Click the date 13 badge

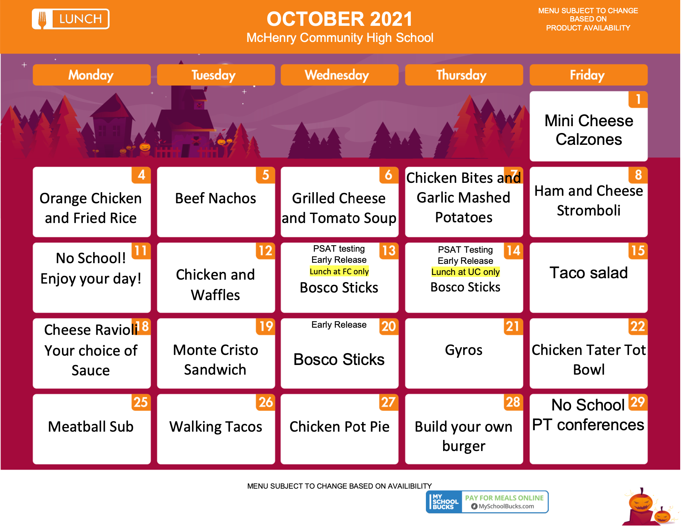tap(389, 251)
